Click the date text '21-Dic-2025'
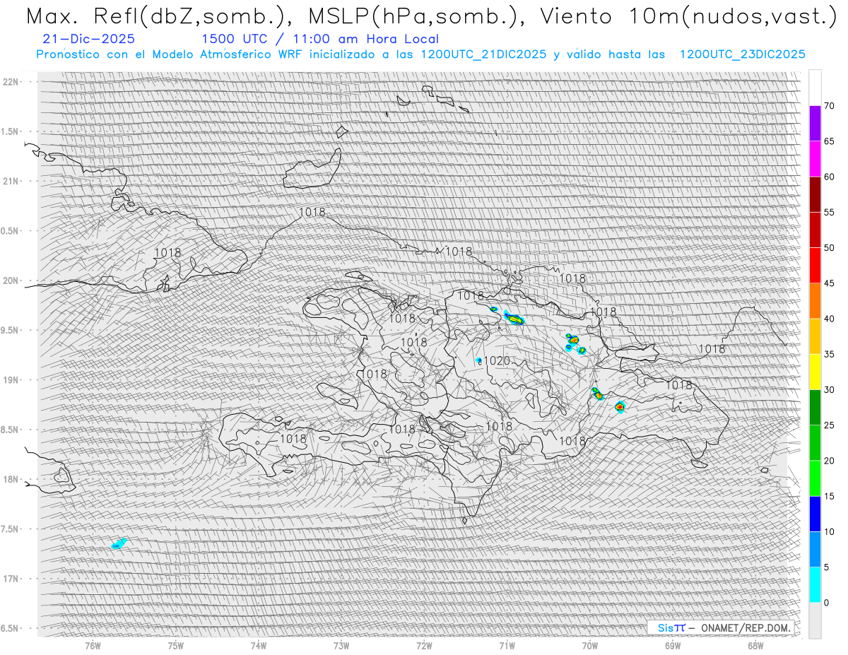 [89, 40]
